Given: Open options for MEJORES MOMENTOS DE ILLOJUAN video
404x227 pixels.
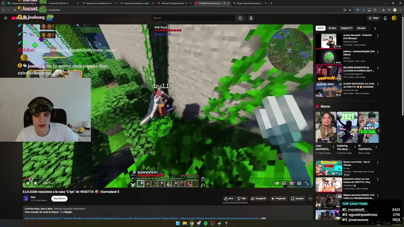Looking at the screenshot, I should tap(377, 68).
